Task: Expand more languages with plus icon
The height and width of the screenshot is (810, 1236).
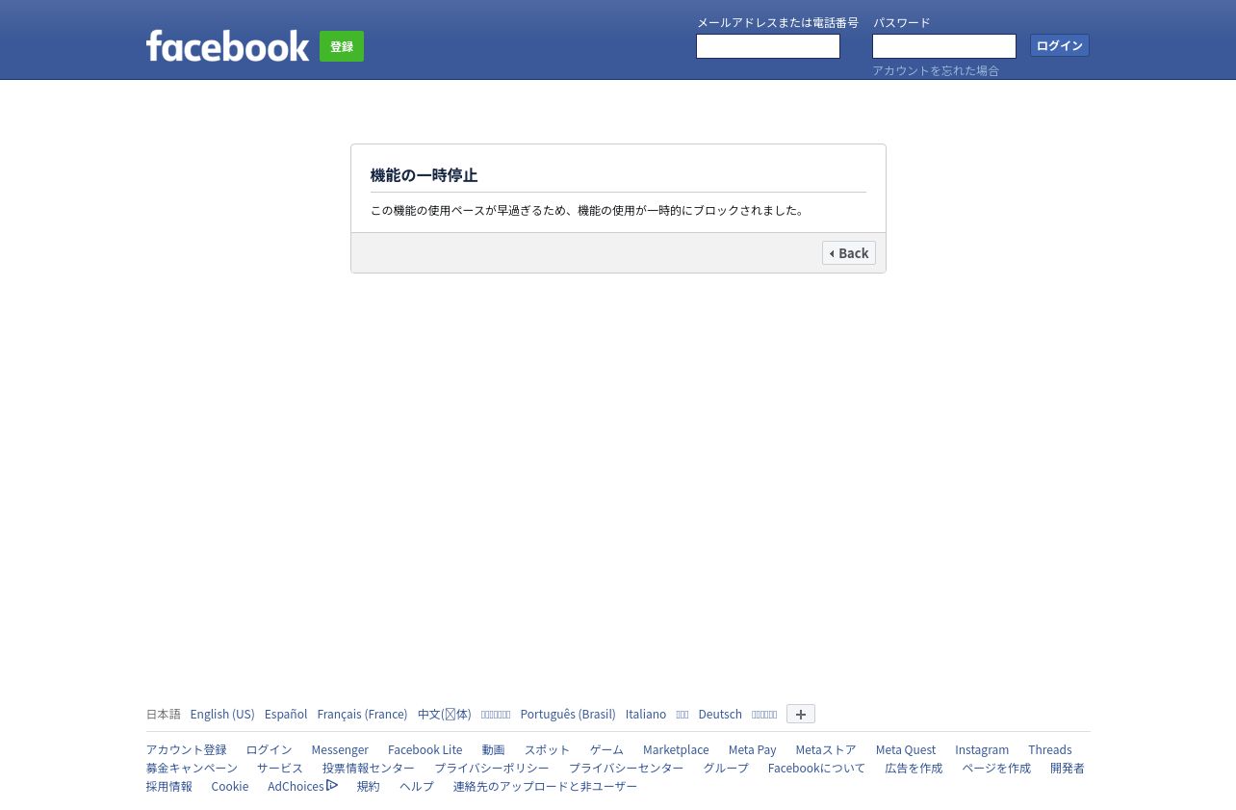Action: [x=801, y=714]
